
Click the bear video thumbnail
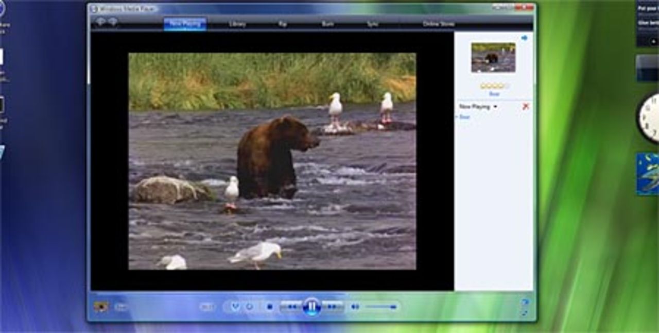tap(493, 57)
